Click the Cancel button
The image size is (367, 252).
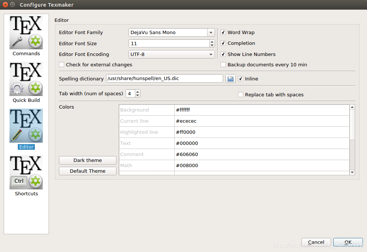(316, 242)
